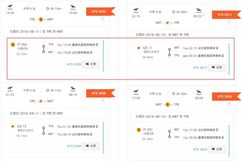Toggle the chevron below NT$ 2815 tag
The image size is (242, 162).
[x=229, y=22]
